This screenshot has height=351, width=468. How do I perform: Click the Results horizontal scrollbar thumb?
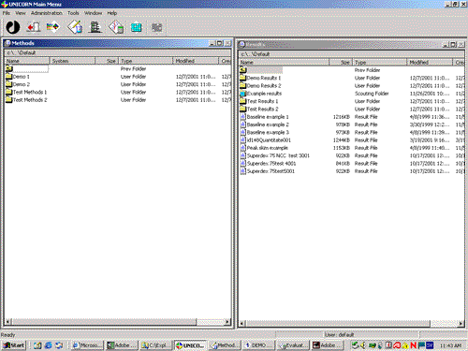(338, 323)
